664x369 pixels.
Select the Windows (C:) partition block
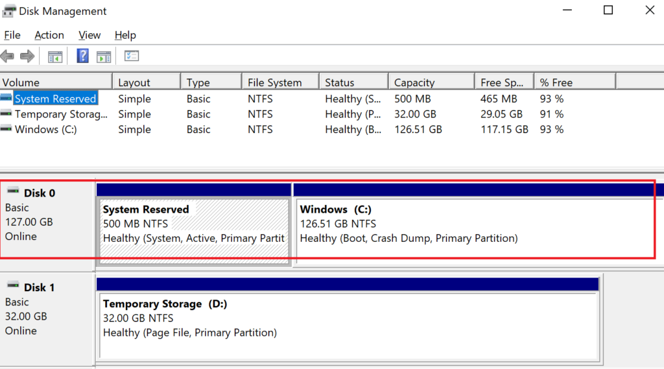pyautogui.click(x=479, y=224)
